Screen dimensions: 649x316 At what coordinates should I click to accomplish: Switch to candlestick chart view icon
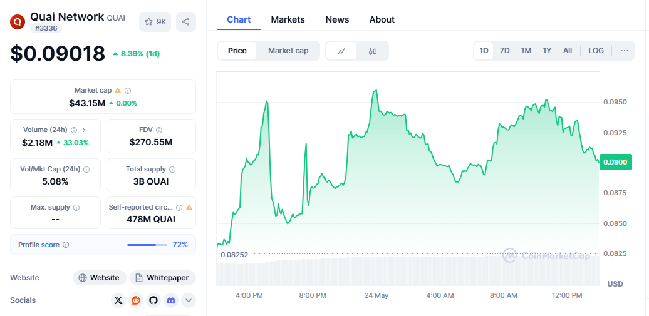tap(373, 51)
